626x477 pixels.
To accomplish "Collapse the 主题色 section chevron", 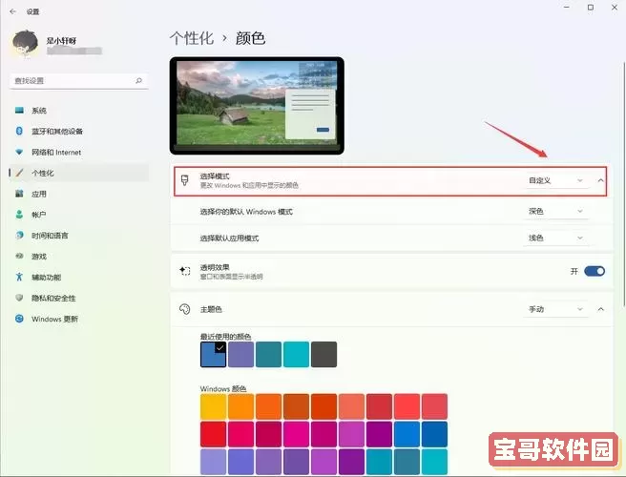I will pyautogui.click(x=600, y=309).
